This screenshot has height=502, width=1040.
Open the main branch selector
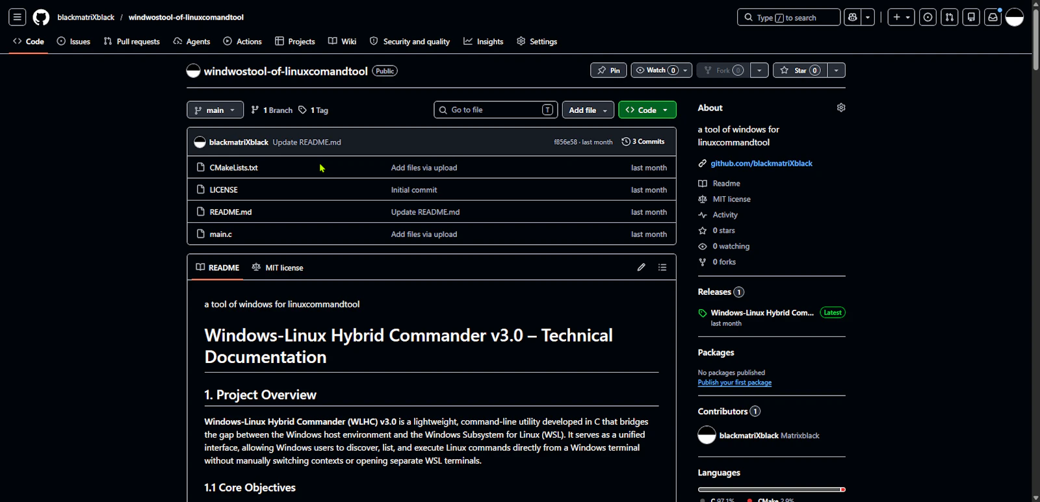tap(215, 110)
